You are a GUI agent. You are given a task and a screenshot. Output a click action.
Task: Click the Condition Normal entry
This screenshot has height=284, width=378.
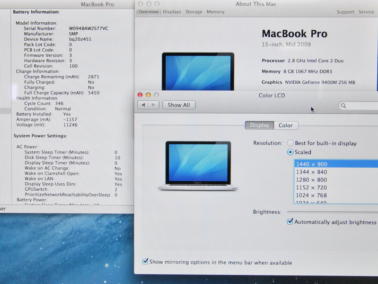(47, 109)
